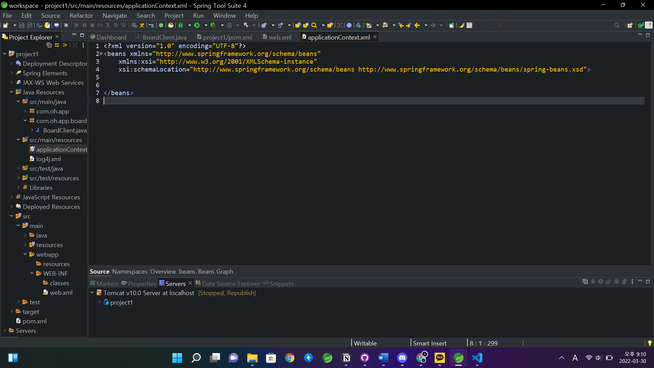Open the Refactor menu
The height and width of the screenshot is (368, 654).
point(81,16)
